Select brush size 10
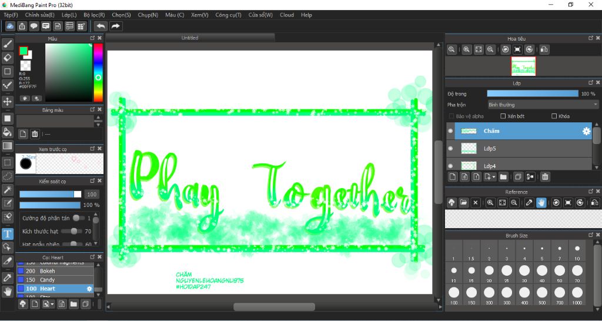This screenshot has width=602, height=321. [x=577, y=251]
